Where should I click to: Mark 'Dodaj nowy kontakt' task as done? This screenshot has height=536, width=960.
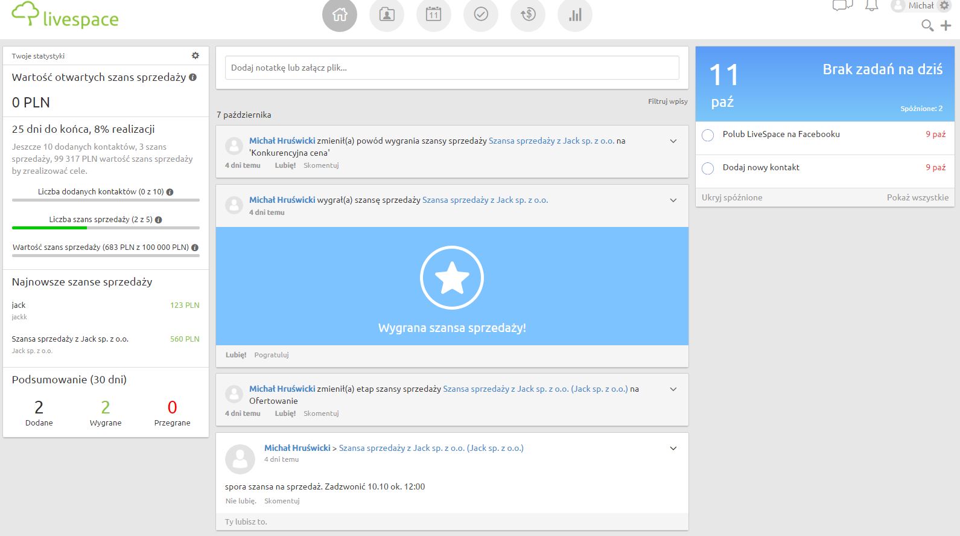point(708,168)
